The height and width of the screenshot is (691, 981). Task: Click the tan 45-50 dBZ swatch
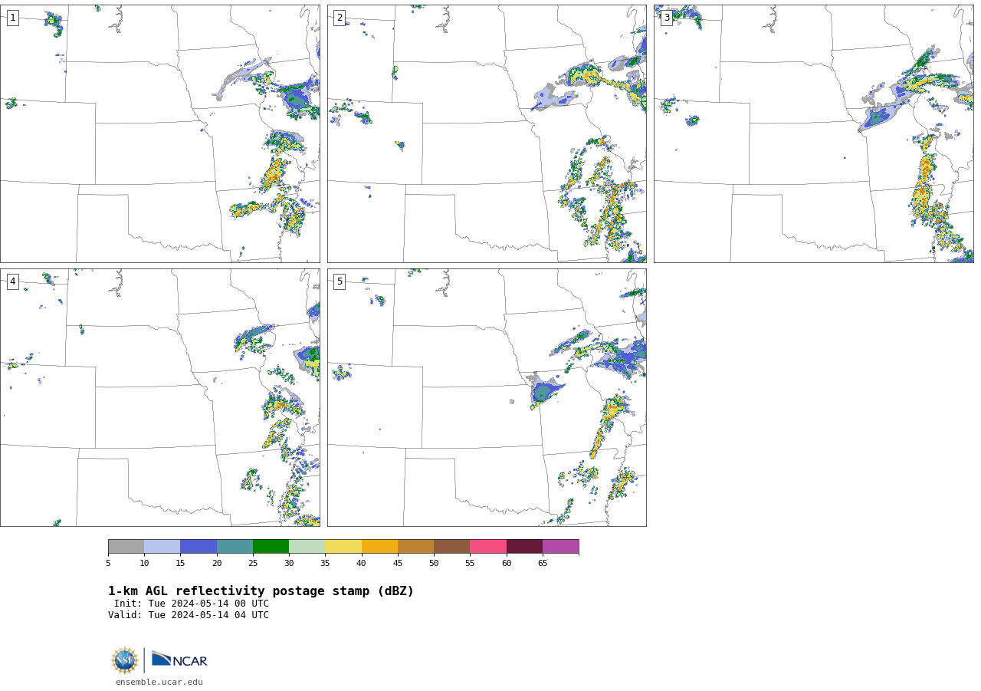(415, 546)
